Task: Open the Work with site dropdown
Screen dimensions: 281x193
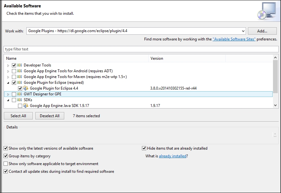Action: coord(243,31)
